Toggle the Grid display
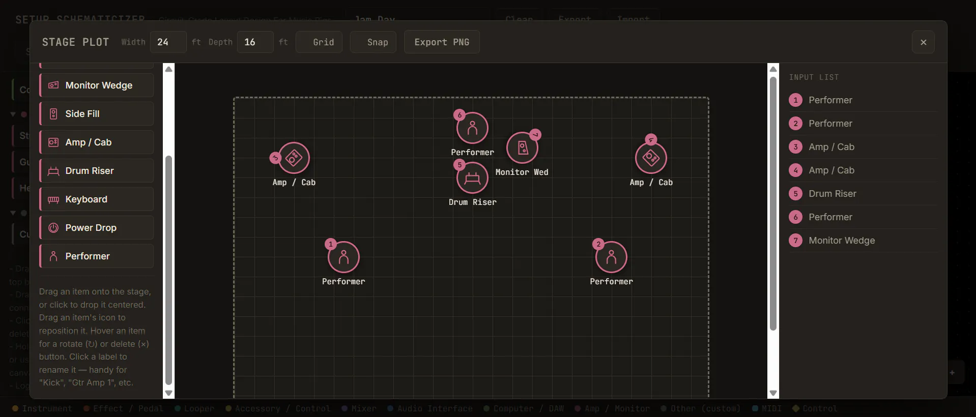The image size is (976, 417). click(x=319, y=42)
